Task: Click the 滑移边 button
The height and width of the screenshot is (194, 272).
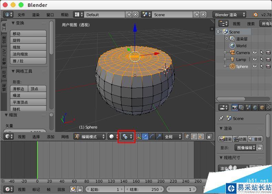Action: pyautogui.click(x=19, y=89)
